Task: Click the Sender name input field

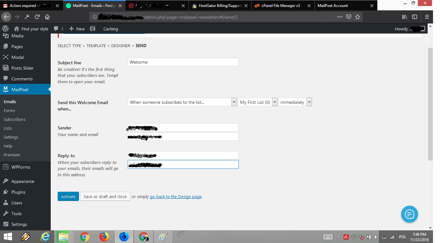Action: 183,128
